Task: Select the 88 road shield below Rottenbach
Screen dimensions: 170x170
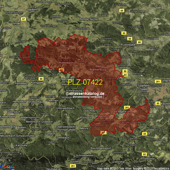Action: coord(61,70)
